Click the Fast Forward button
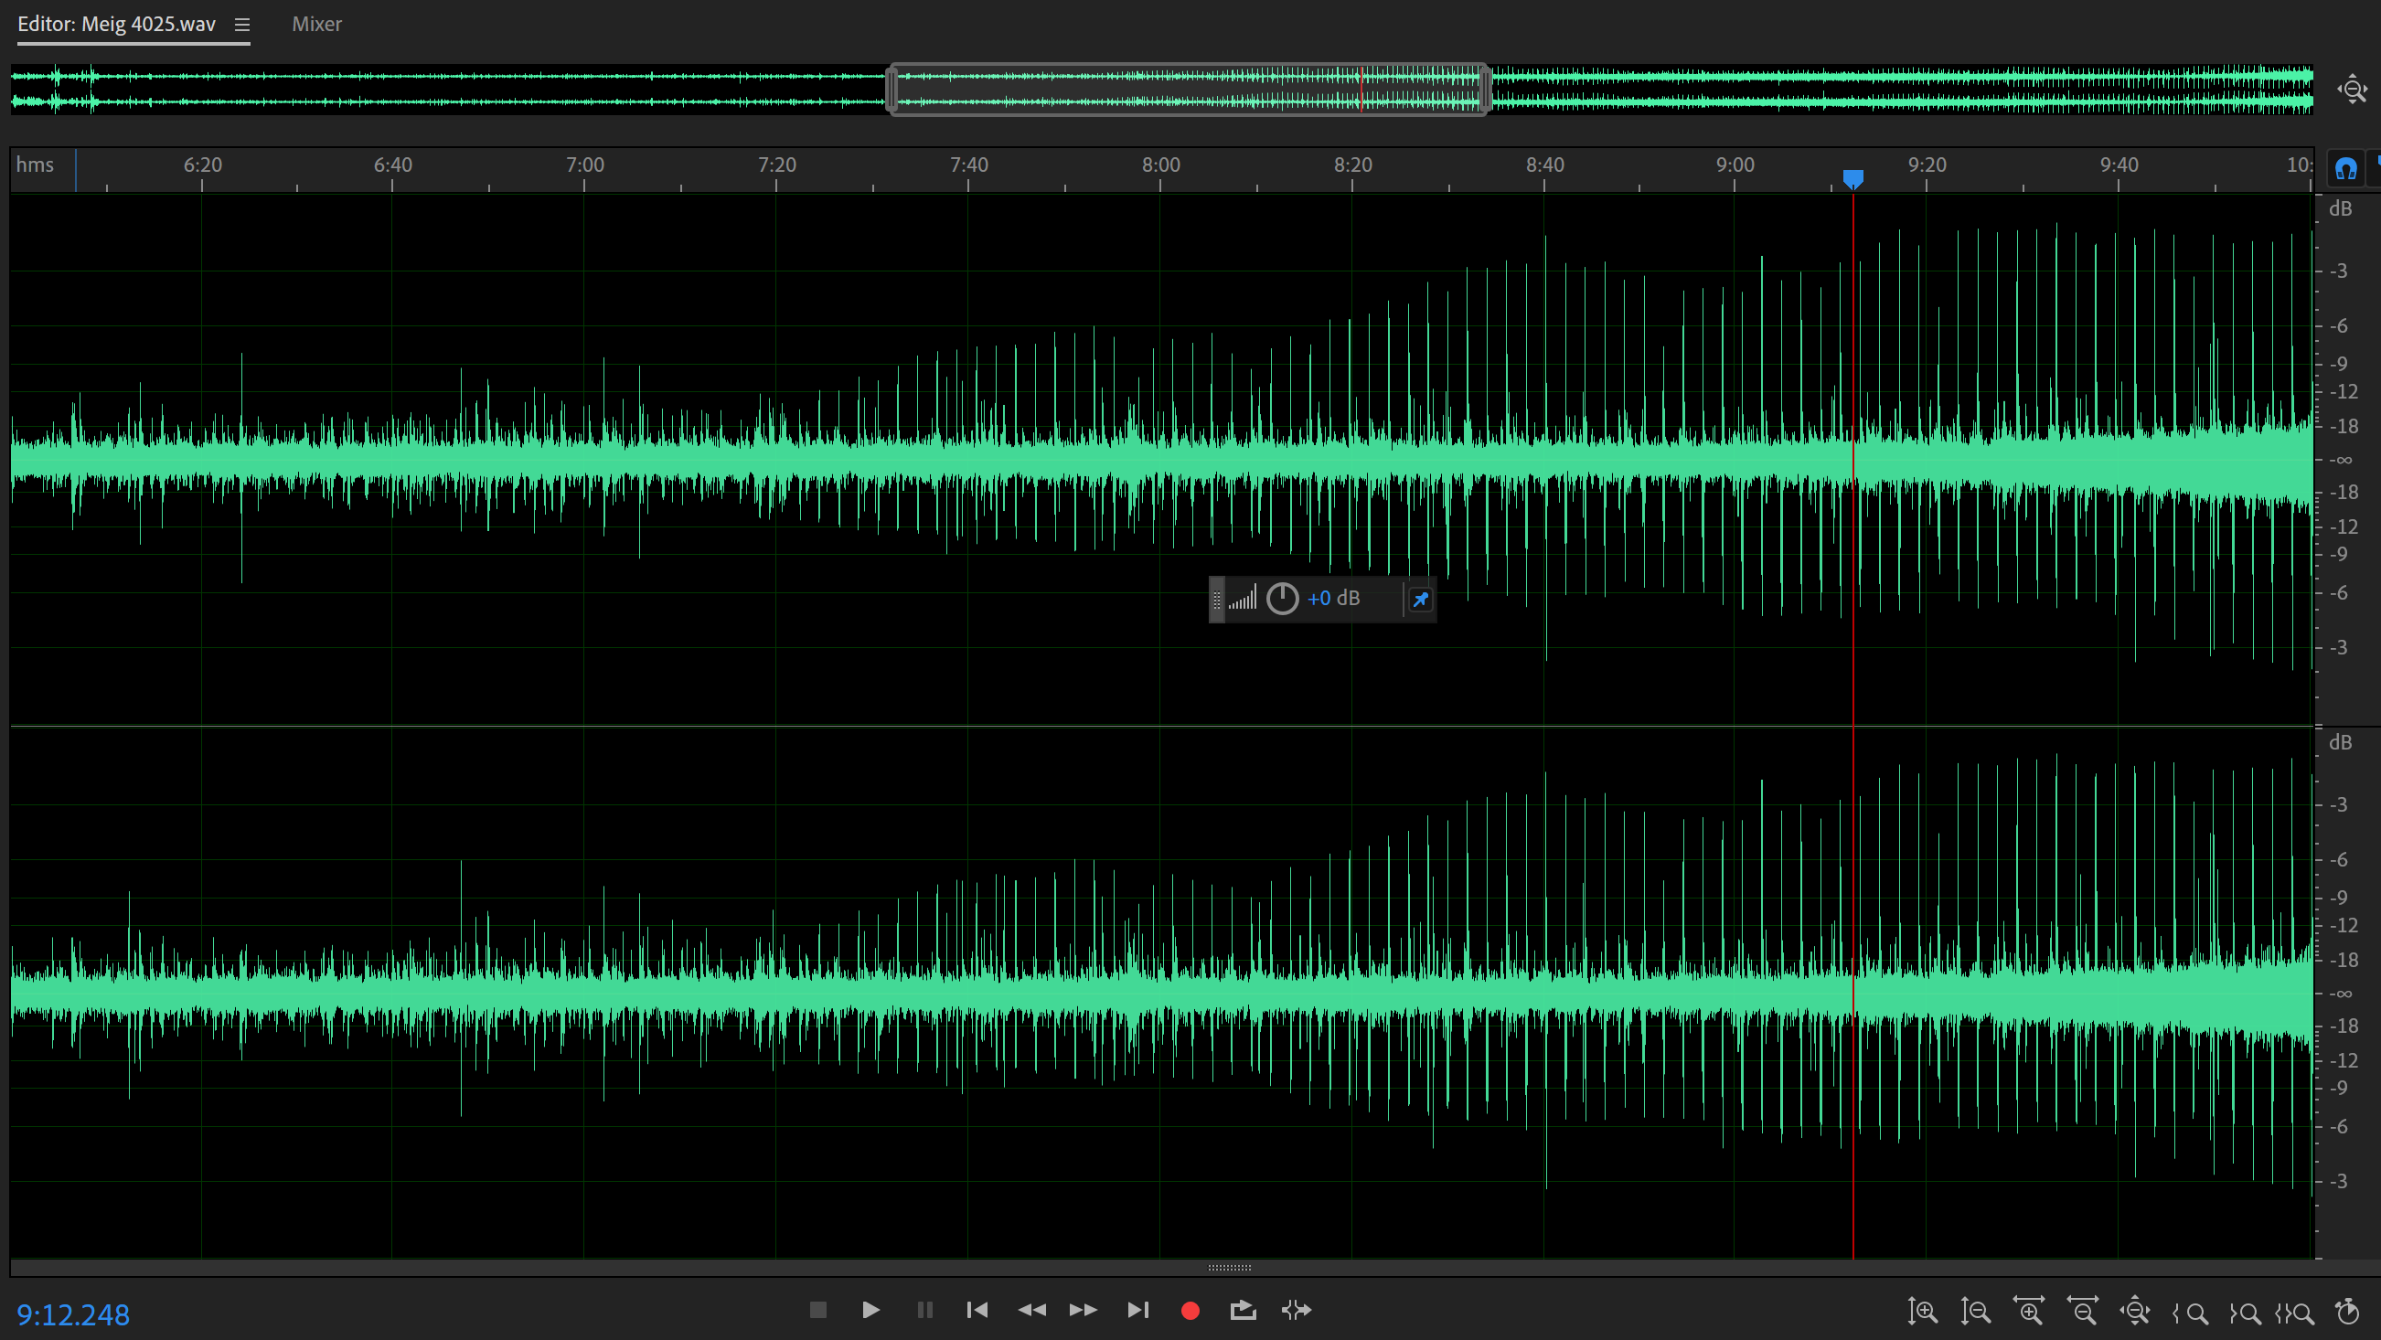2381x1340 pixels. 1084,1310
